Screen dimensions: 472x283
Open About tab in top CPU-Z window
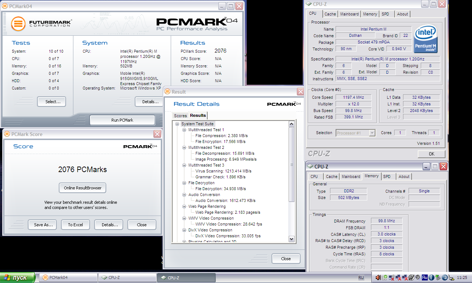402,14
